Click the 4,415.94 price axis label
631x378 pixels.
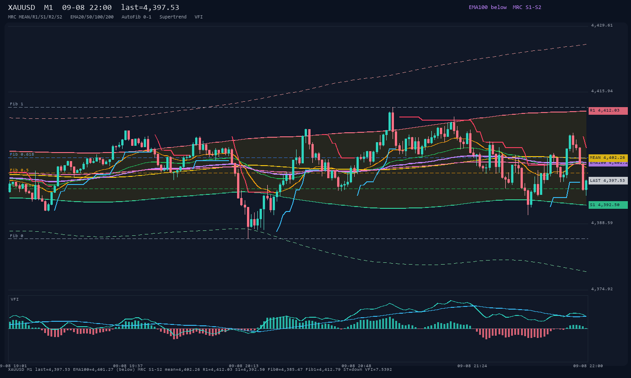(602, 91)
